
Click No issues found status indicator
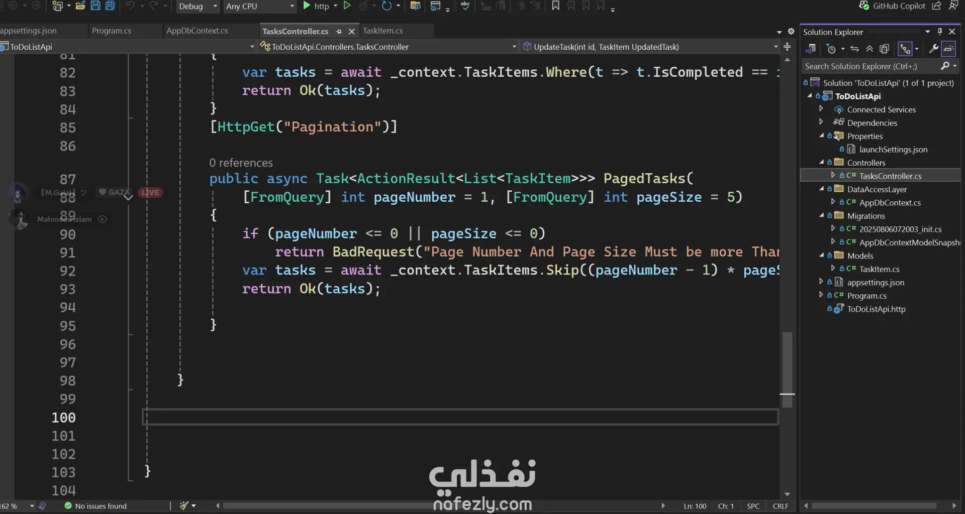tap(95, 506)
